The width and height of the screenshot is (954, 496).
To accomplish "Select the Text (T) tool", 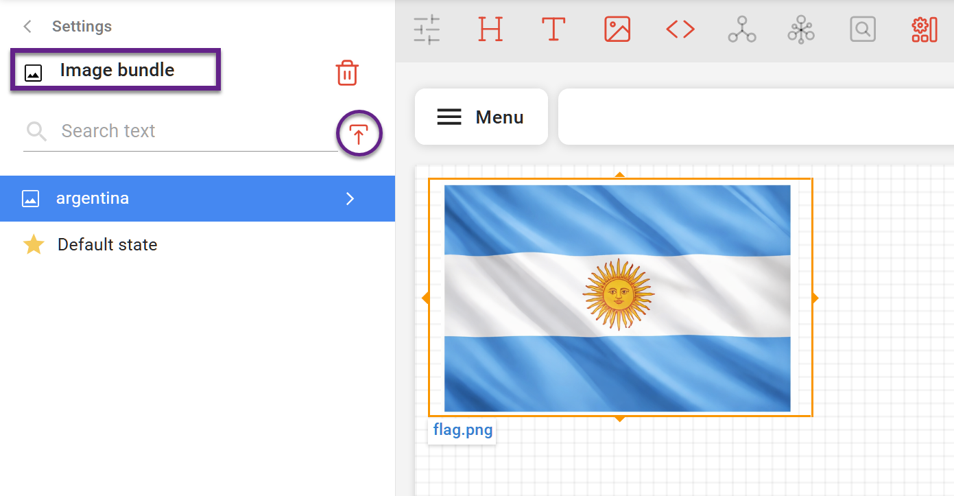I will [553, 29].
